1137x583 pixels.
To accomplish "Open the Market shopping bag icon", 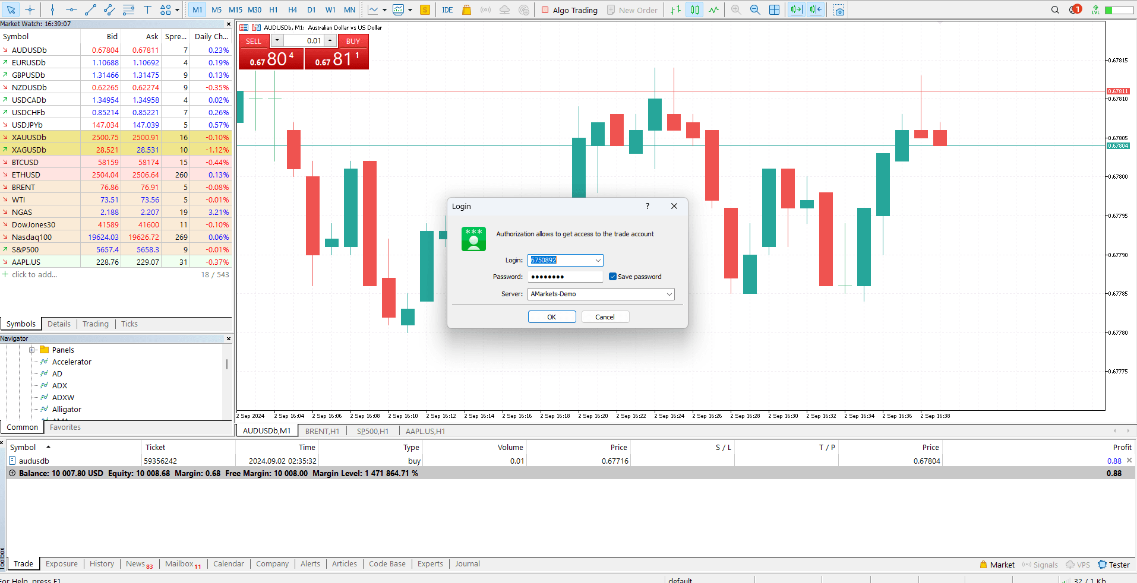I will click(x=466, y=9).
